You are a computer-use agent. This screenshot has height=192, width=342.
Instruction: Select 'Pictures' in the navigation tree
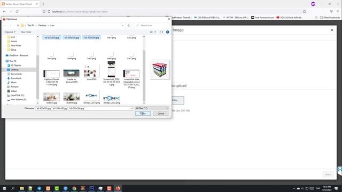[14, 86]
